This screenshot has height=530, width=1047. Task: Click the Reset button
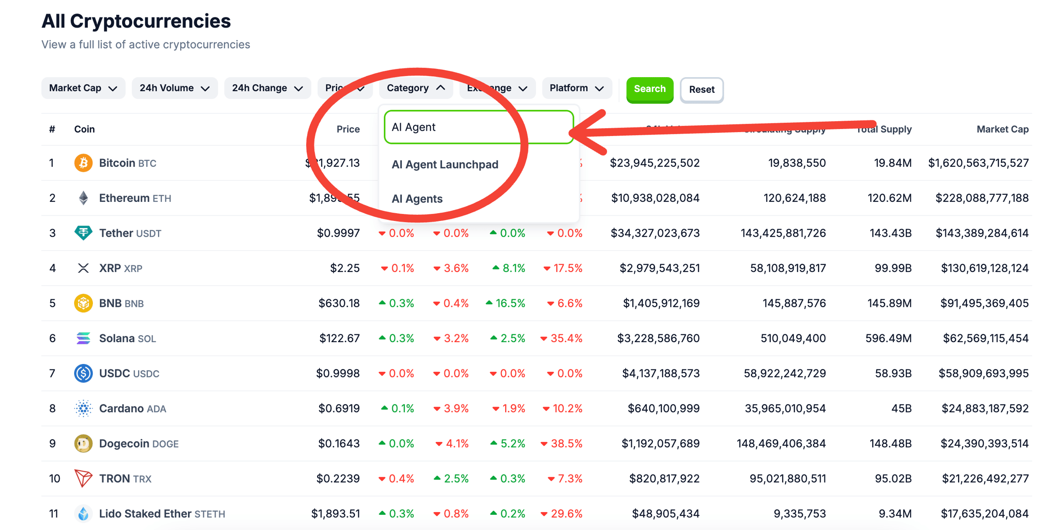(701, 90)
